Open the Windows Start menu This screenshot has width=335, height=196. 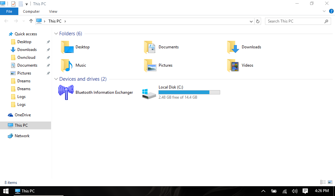[x=6, y=191]
